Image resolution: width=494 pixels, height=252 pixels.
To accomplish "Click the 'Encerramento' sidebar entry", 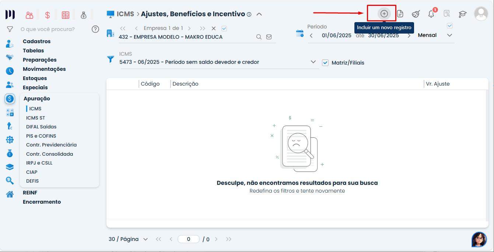I will [x=42, y=202].
